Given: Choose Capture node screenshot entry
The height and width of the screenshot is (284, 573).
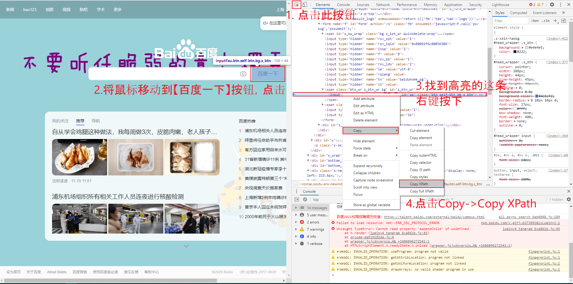Looking at the screenshot, I should click(370, 180).
